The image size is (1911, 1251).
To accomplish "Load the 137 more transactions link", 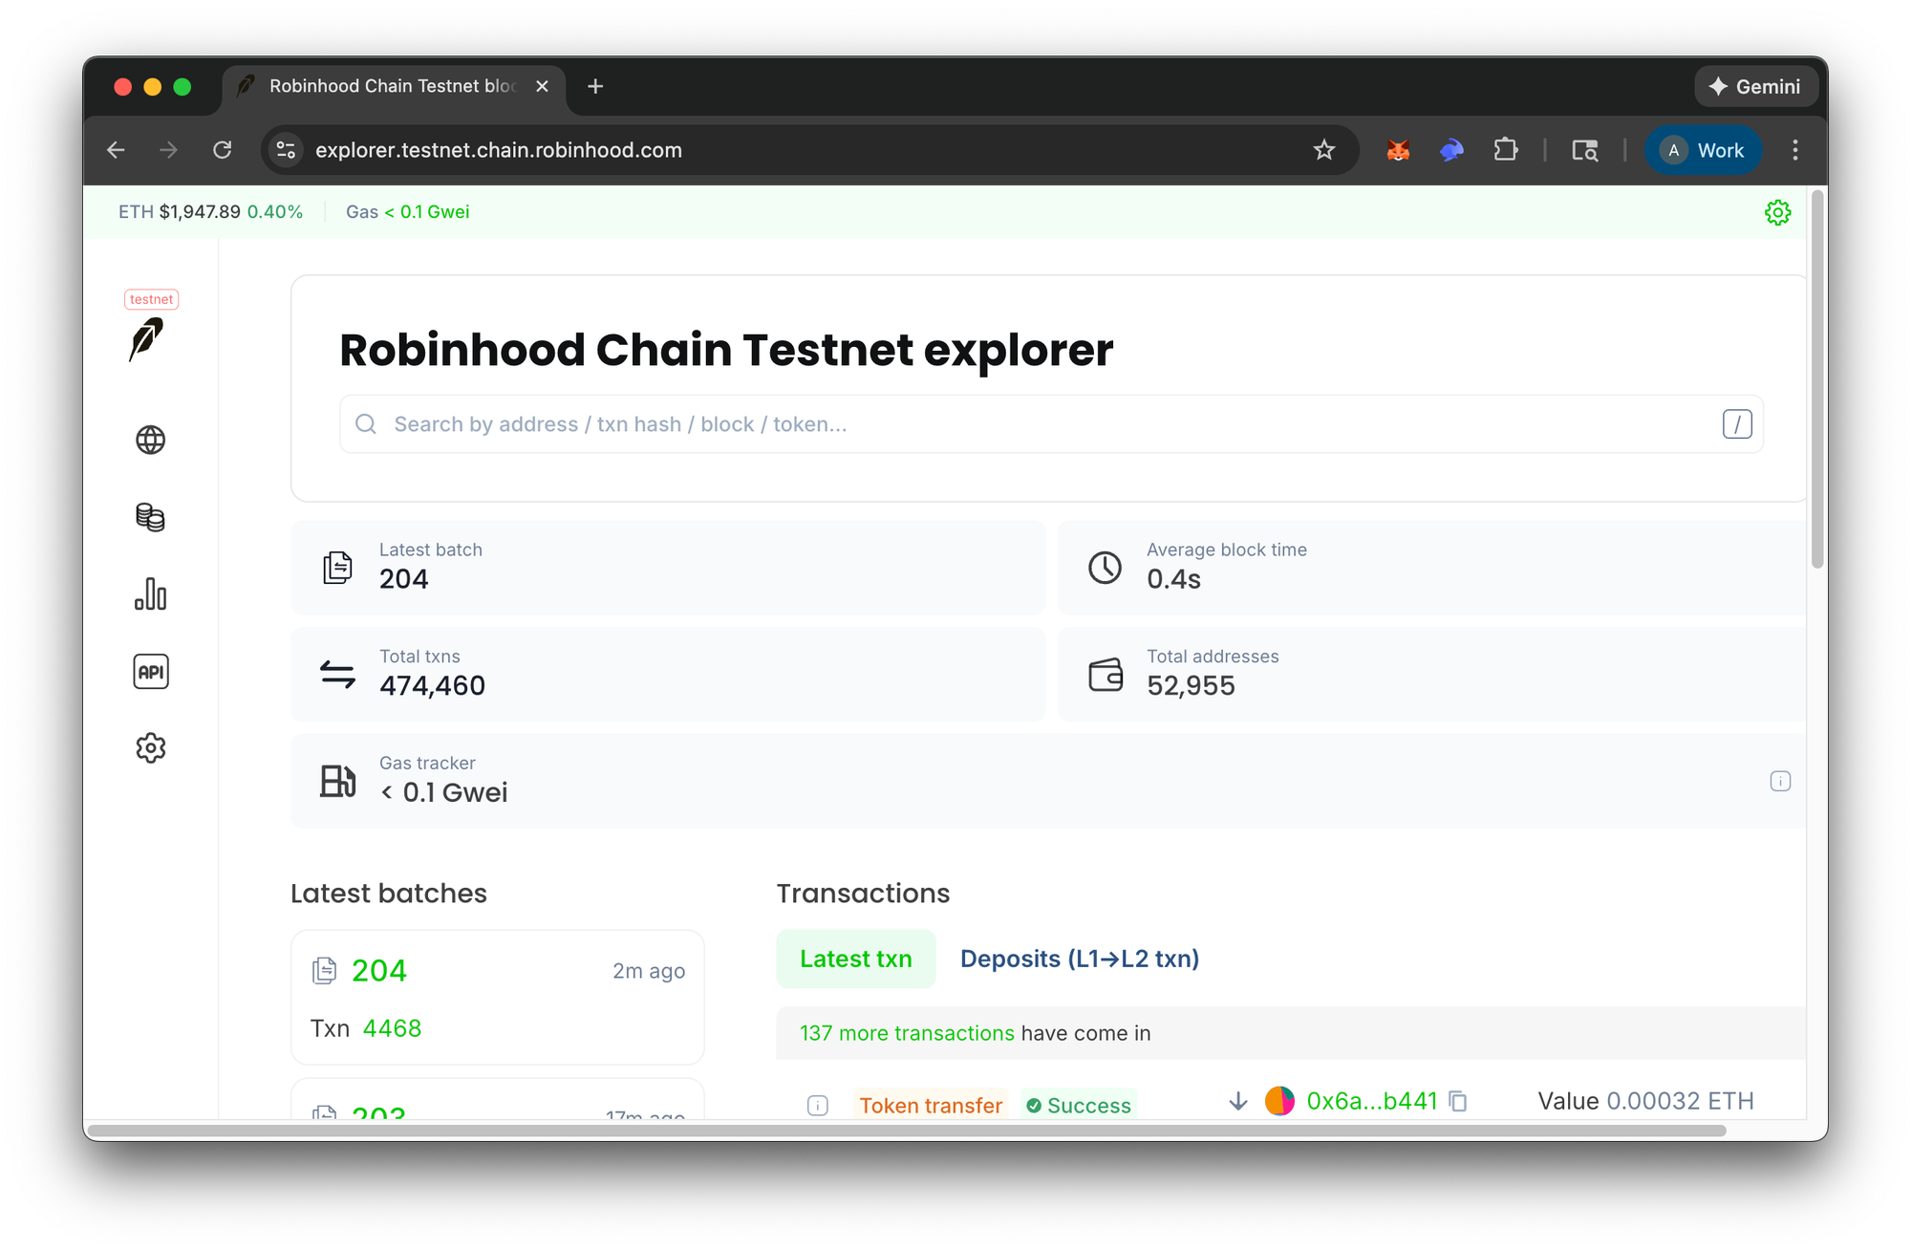I will tap(907, 1033).
